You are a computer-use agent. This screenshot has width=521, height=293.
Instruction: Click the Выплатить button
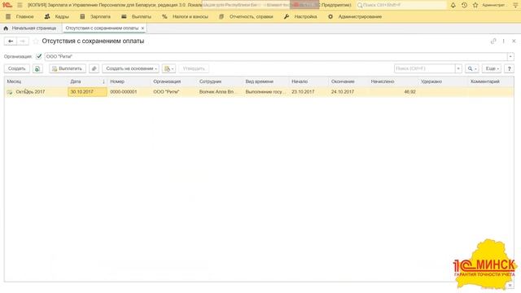68,68
